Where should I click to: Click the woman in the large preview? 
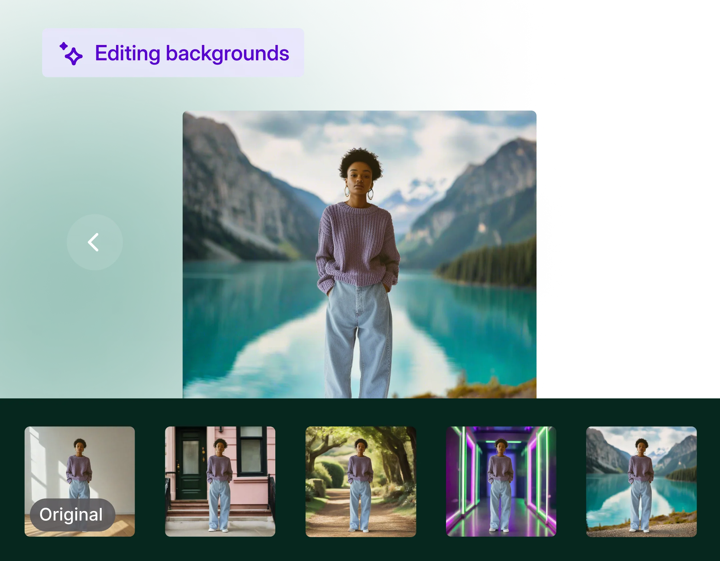(x=360, y=180)
